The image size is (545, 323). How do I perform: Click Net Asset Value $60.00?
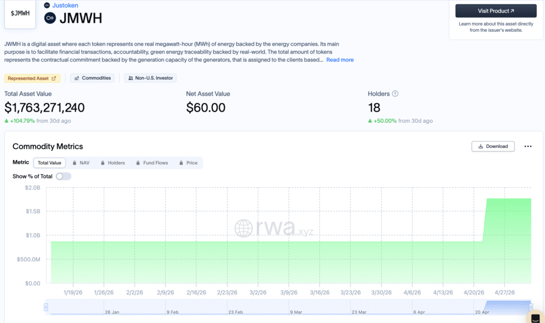click(x=206, y=107)
